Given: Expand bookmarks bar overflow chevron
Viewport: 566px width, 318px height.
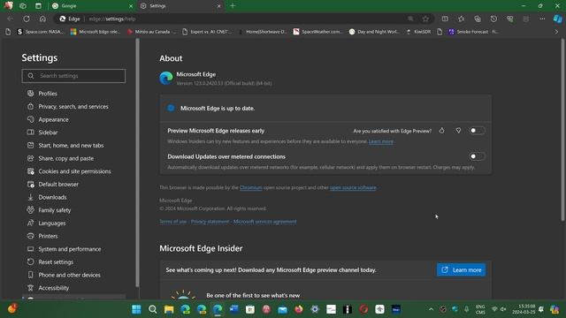Looking at the screenshot, I should pos(556,32).
